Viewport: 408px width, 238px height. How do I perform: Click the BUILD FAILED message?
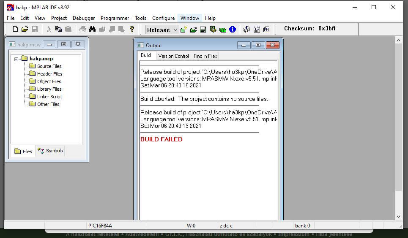pos(162,139)
